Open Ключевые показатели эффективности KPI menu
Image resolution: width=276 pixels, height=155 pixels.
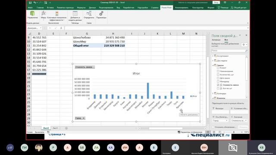pos(56,16)
